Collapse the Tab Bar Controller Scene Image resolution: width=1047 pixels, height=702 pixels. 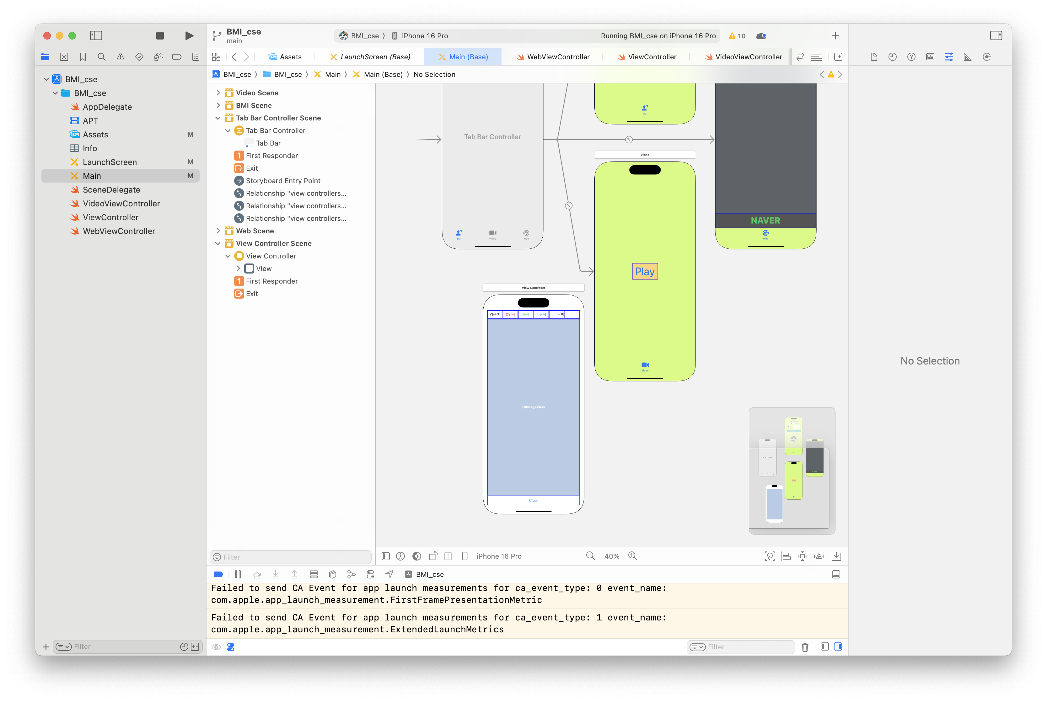click(218, 118)
